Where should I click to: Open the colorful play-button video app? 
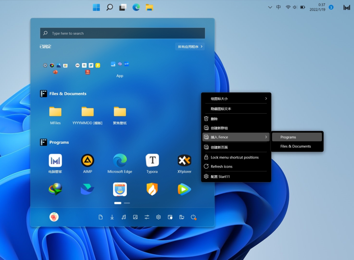(185, 189)
